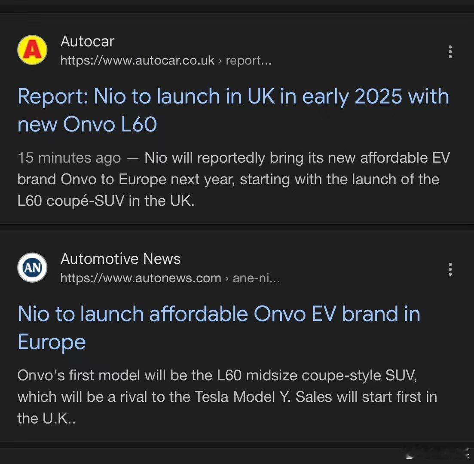Expand the ane-ni... breadcrumb on Automotive News result

point(257,278)
